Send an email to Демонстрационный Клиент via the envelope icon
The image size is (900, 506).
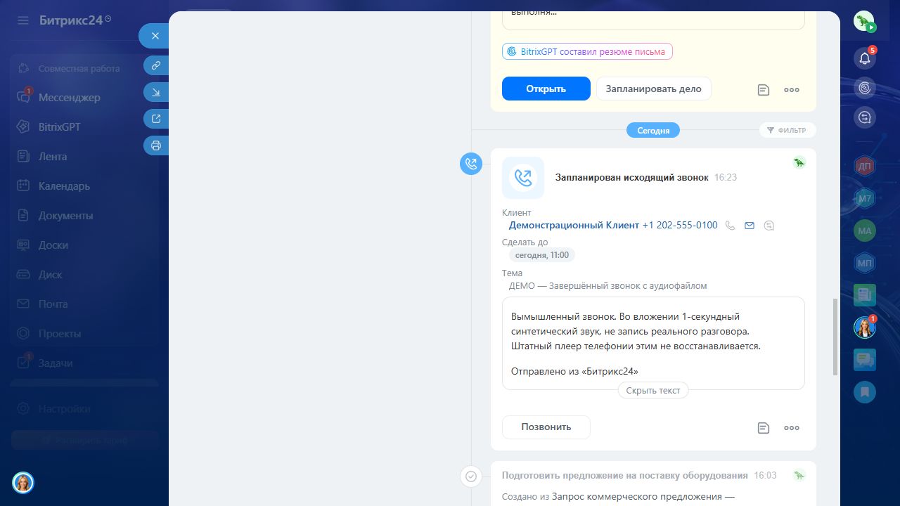[x=750, y=226]
